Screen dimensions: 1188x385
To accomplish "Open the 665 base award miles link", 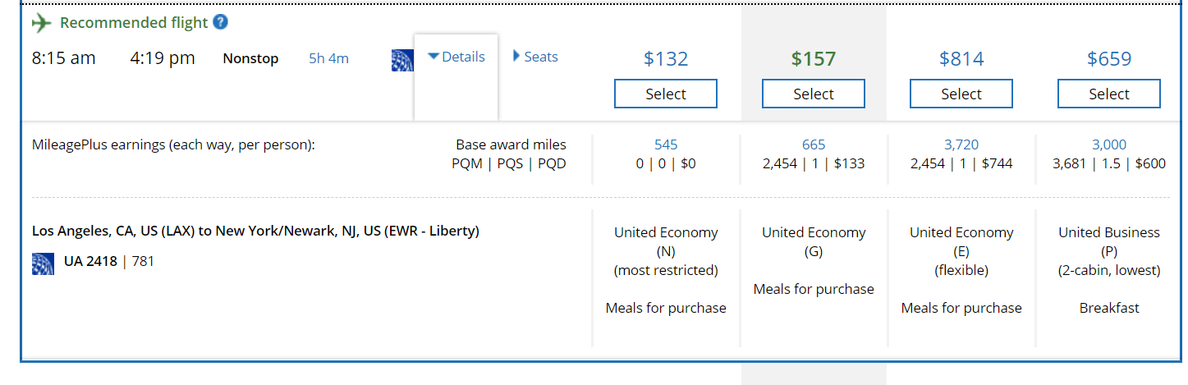I will coord(814,144).
